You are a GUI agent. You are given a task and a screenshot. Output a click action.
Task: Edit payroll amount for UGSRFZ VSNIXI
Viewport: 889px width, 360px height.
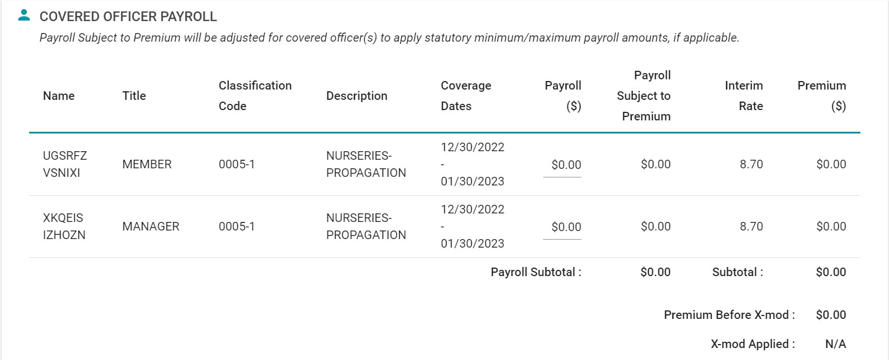coord(563,165)
